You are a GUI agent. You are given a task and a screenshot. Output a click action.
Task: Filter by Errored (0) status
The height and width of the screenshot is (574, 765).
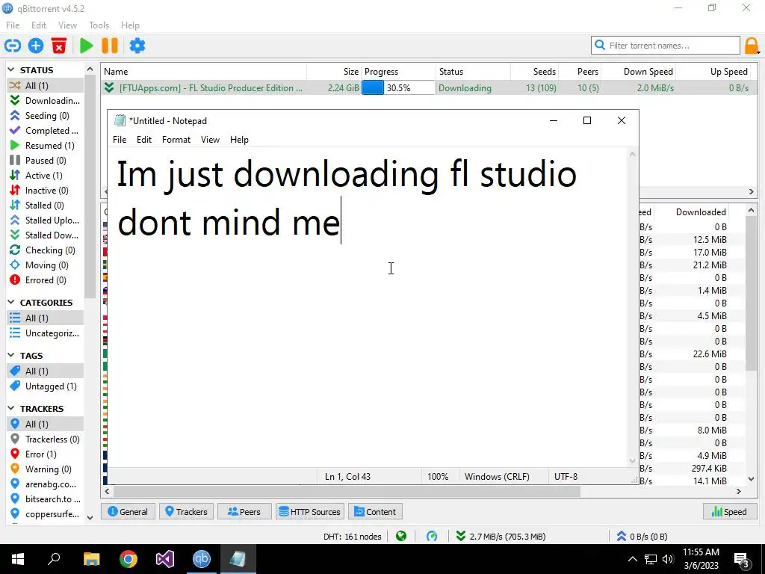click(x=45, y=280)
